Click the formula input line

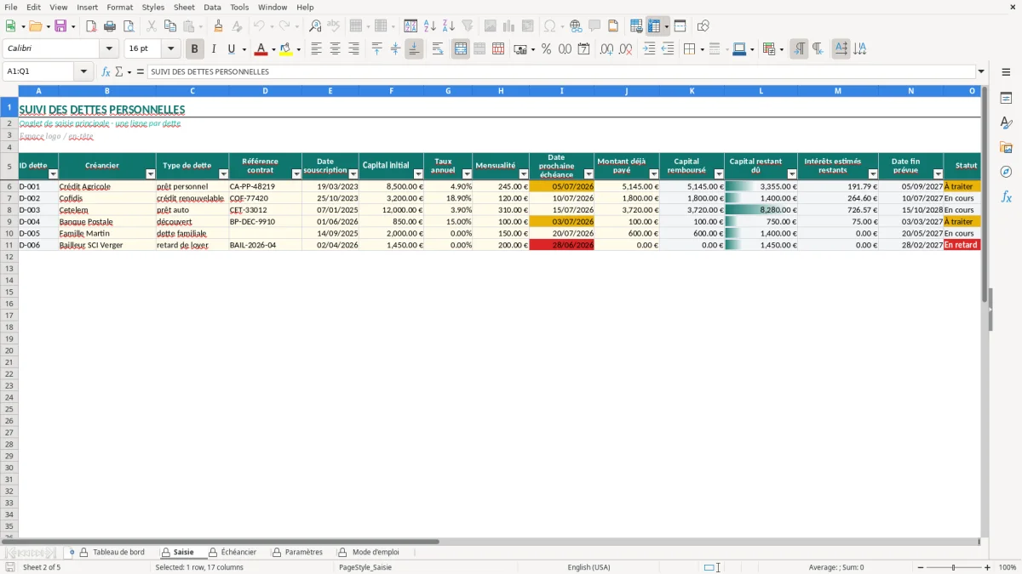(561, 72)
